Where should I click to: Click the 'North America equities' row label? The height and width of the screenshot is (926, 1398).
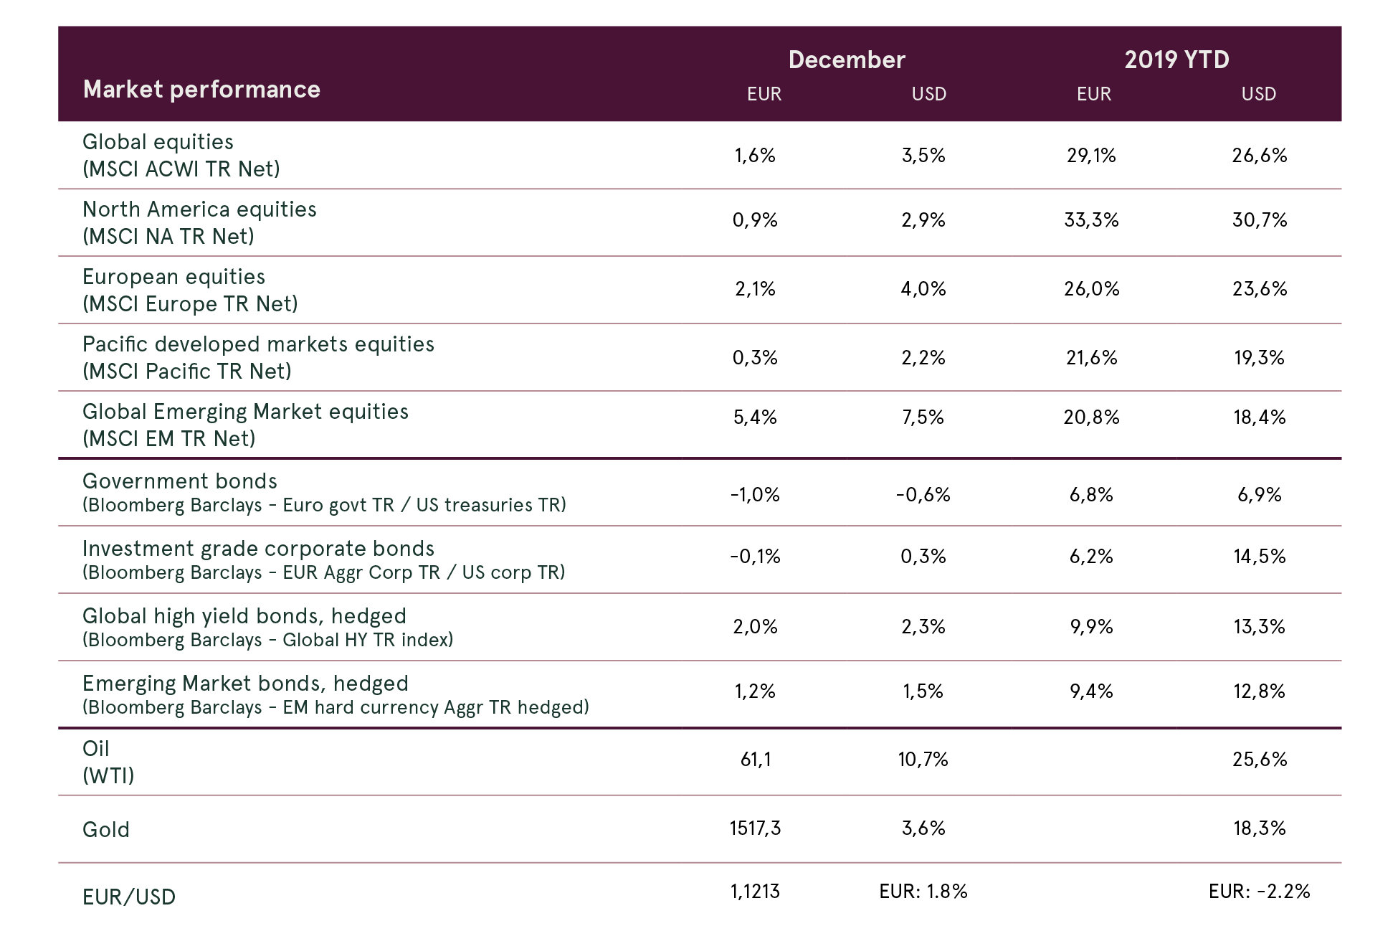(x=199, y=209)
